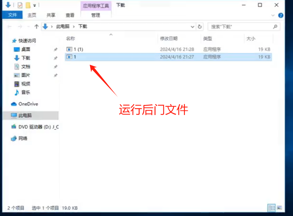The height and width of the screenshot is (216, 293).
Task: Sort by the 名称 column header
Action: pyautogui.click(x=70, y=38)
